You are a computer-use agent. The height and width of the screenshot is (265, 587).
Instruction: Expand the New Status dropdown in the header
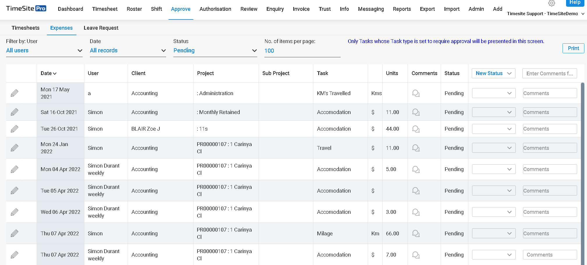point(493,73)
